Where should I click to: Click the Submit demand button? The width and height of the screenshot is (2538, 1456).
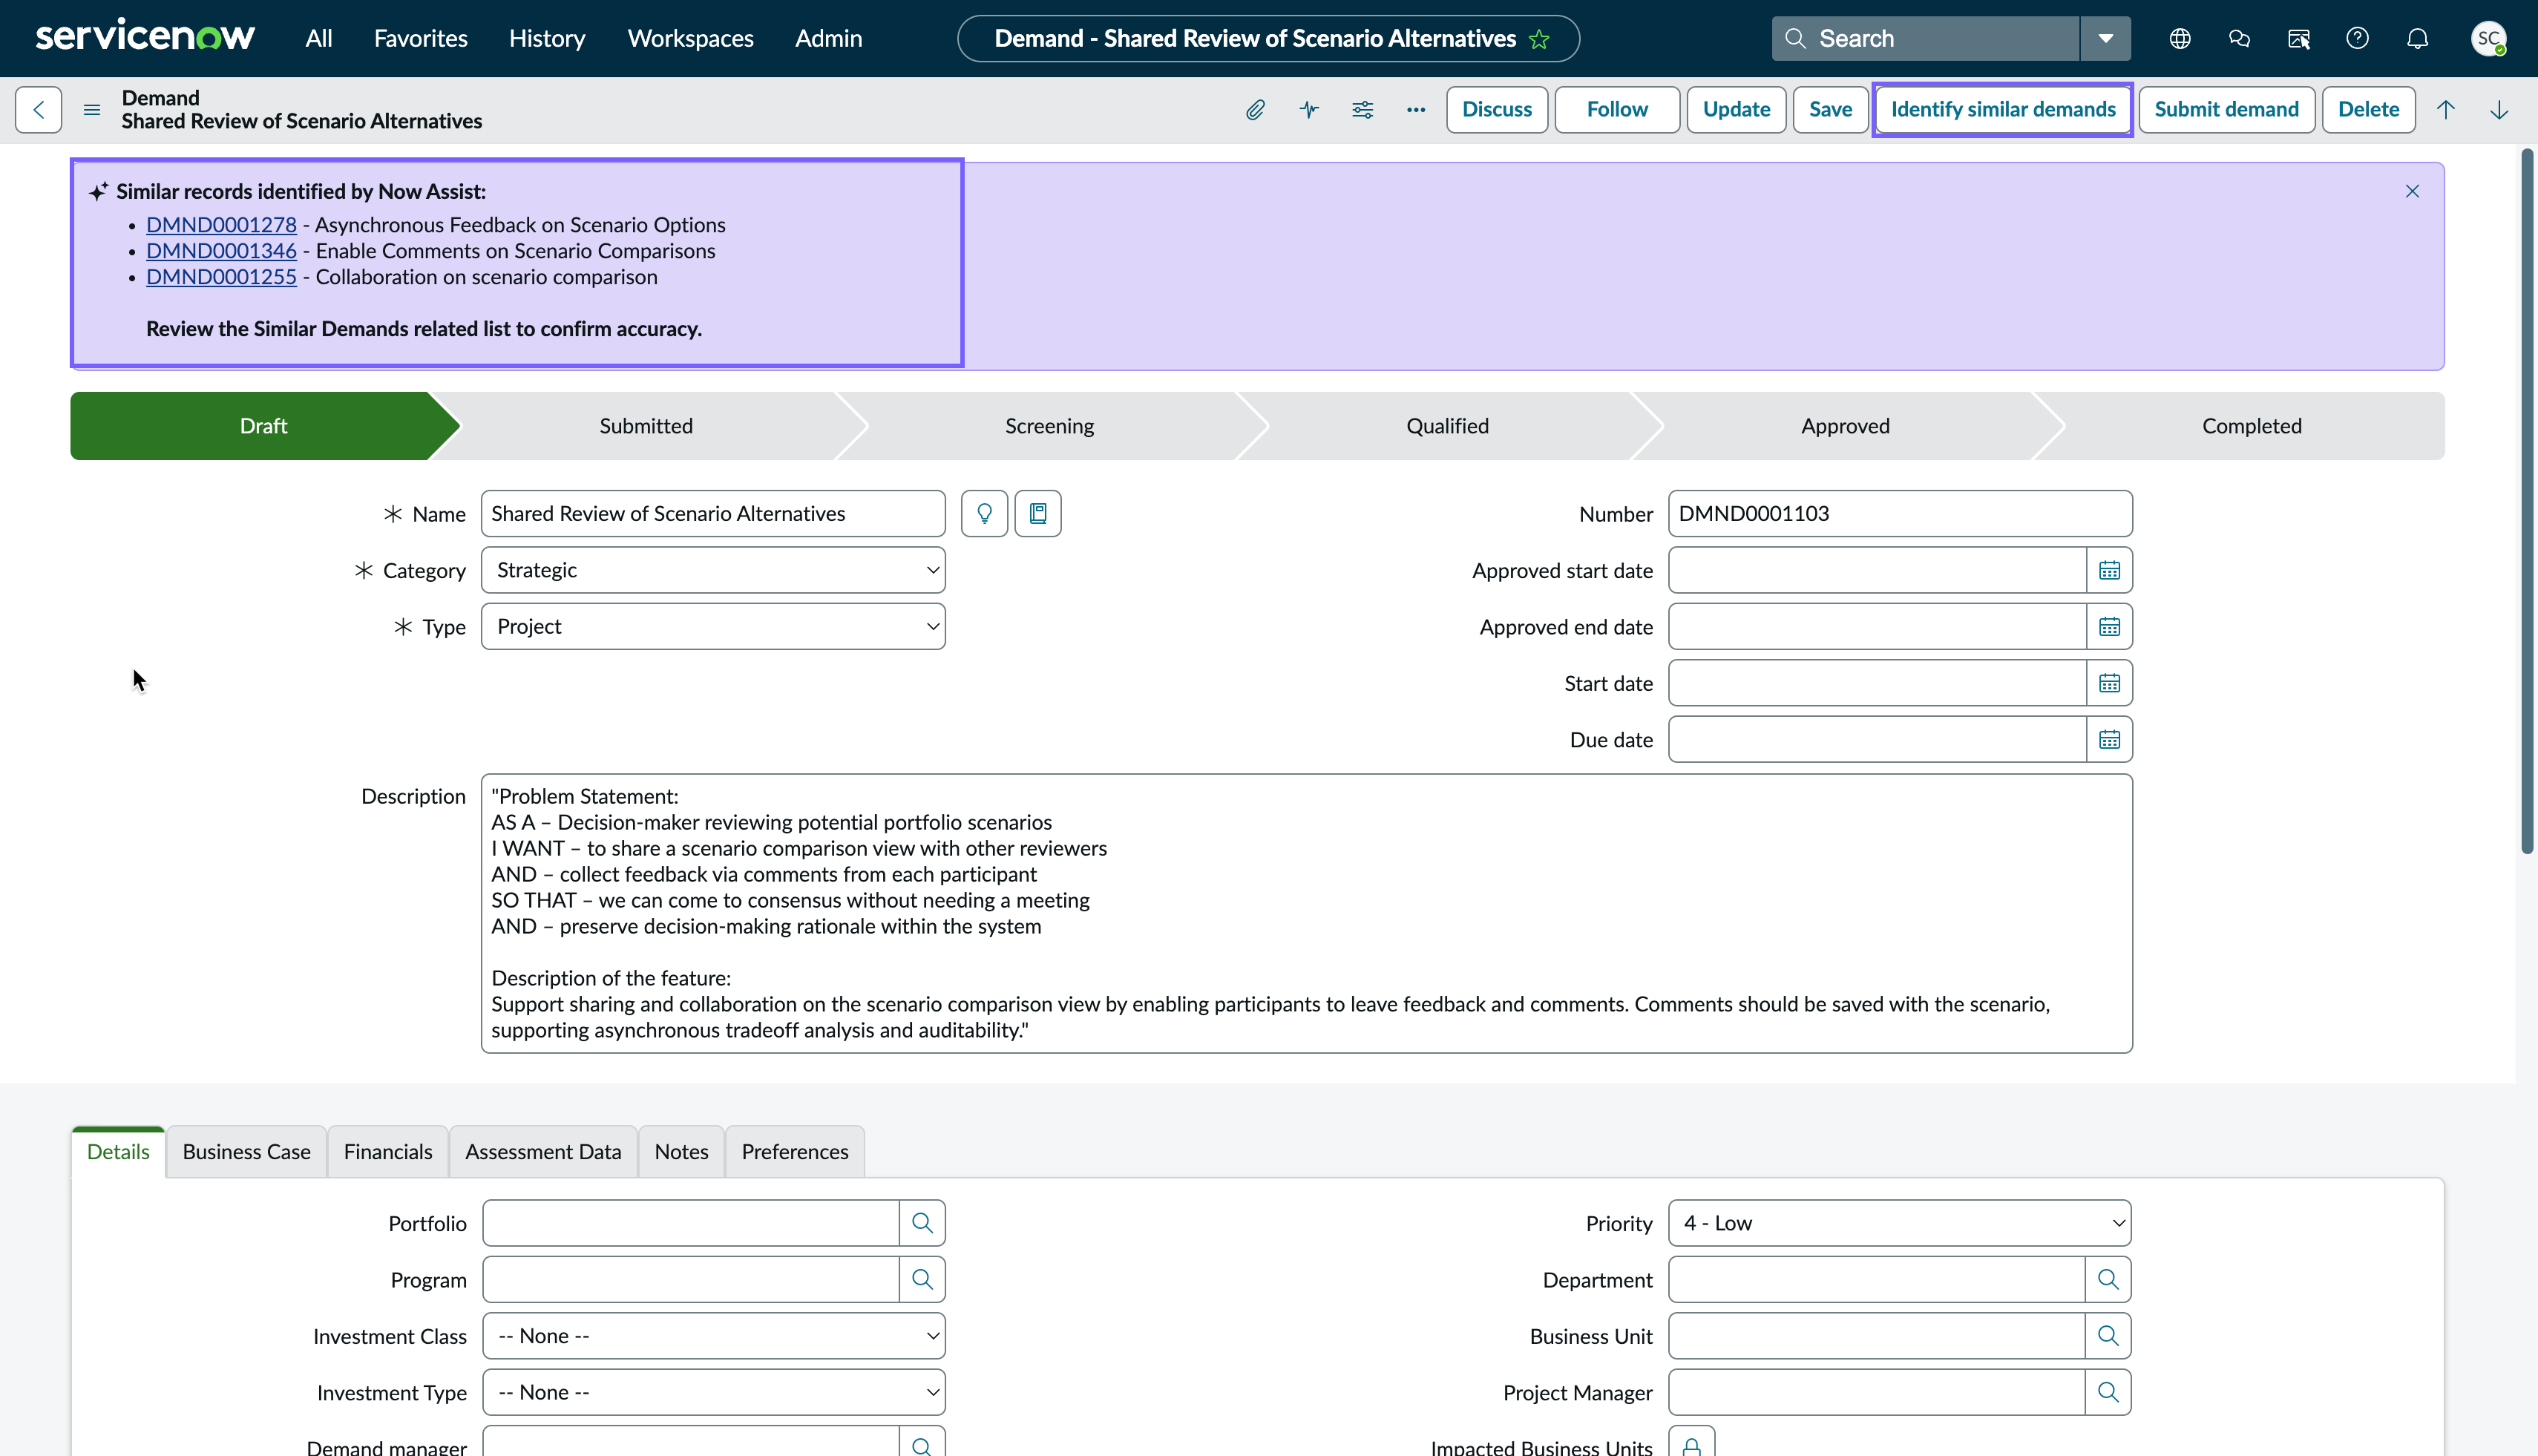coord(2226,109)
